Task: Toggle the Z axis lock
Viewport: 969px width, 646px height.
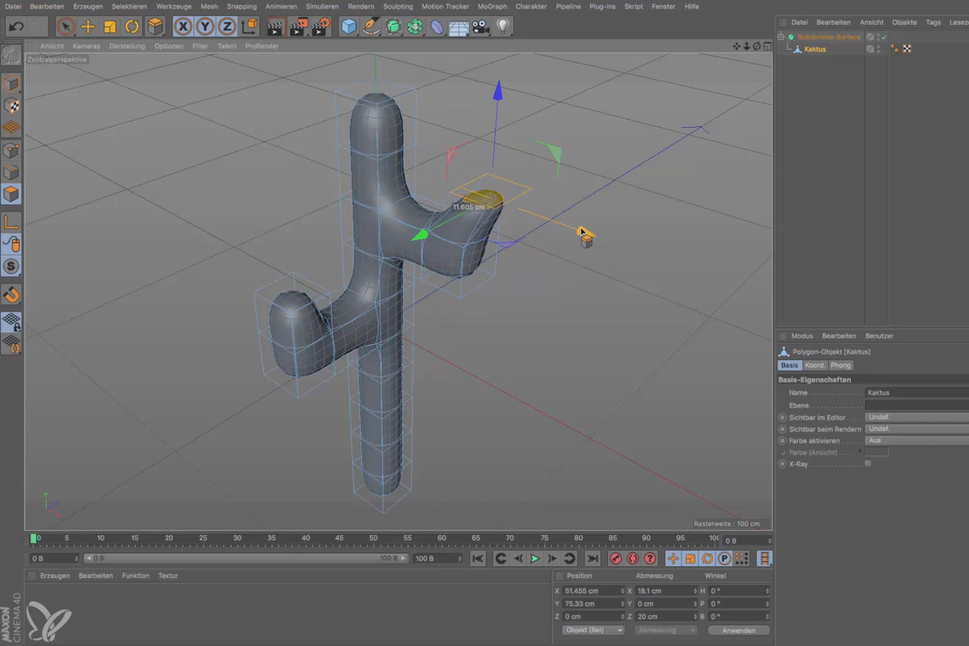Action: pyautogui.click(x=228, y=27)
